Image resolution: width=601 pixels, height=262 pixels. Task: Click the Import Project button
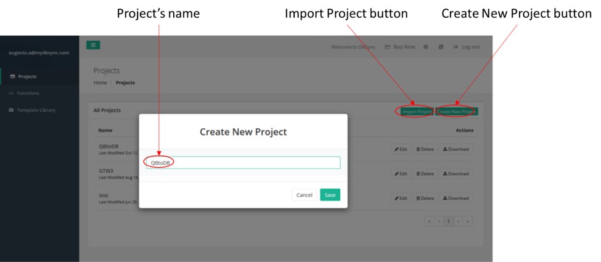pos(416,112)
